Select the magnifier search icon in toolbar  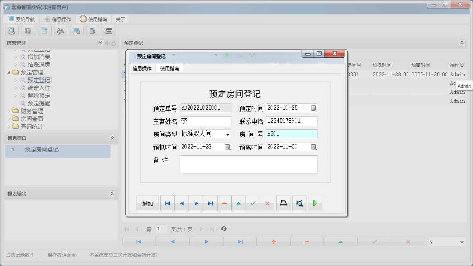[x=12, y=31]
